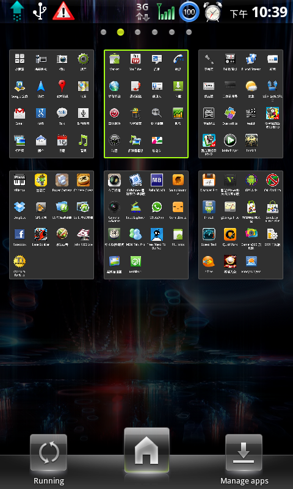Tap the 10:39 clock in status bar
Viewport: 293px width, 489px height.
[269, 12]
